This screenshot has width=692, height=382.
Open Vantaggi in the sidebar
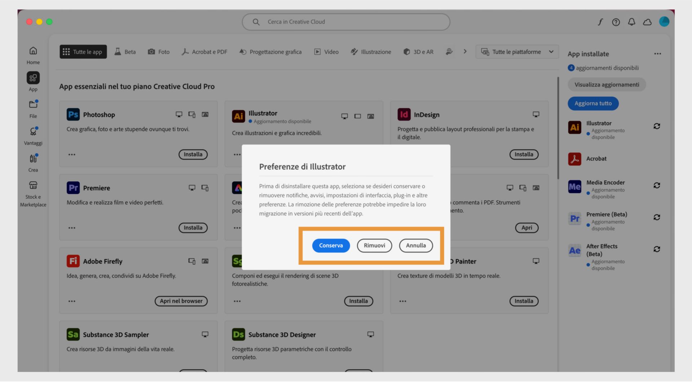[x=33, y=136]
